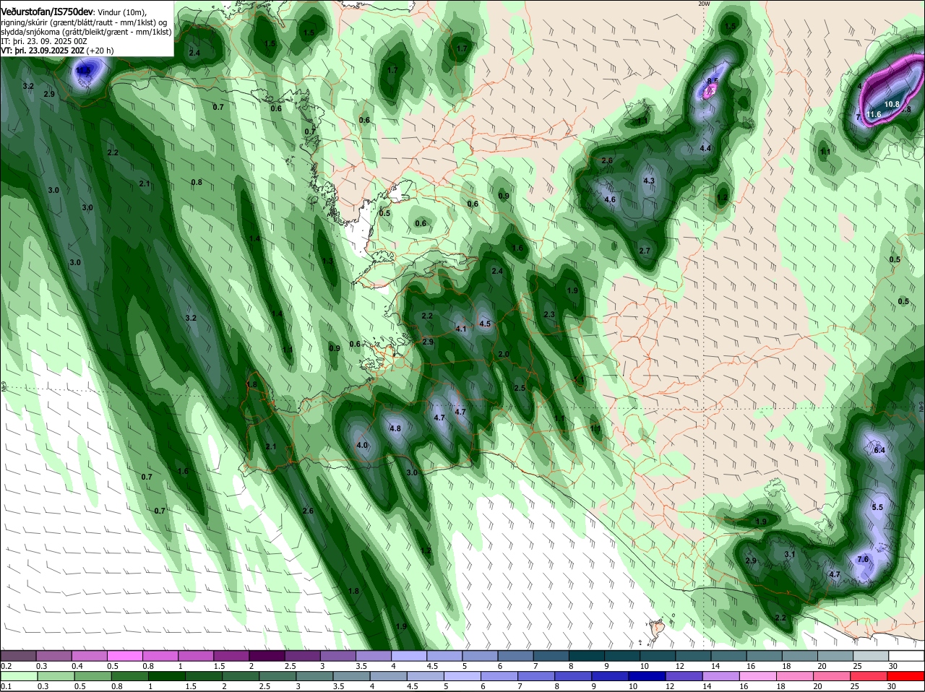The height and width of the screenshot is (692, 925).
Task: Click the initial time 'IT: þri. 23. 09. 2025 00Z'
Action: 44,42
